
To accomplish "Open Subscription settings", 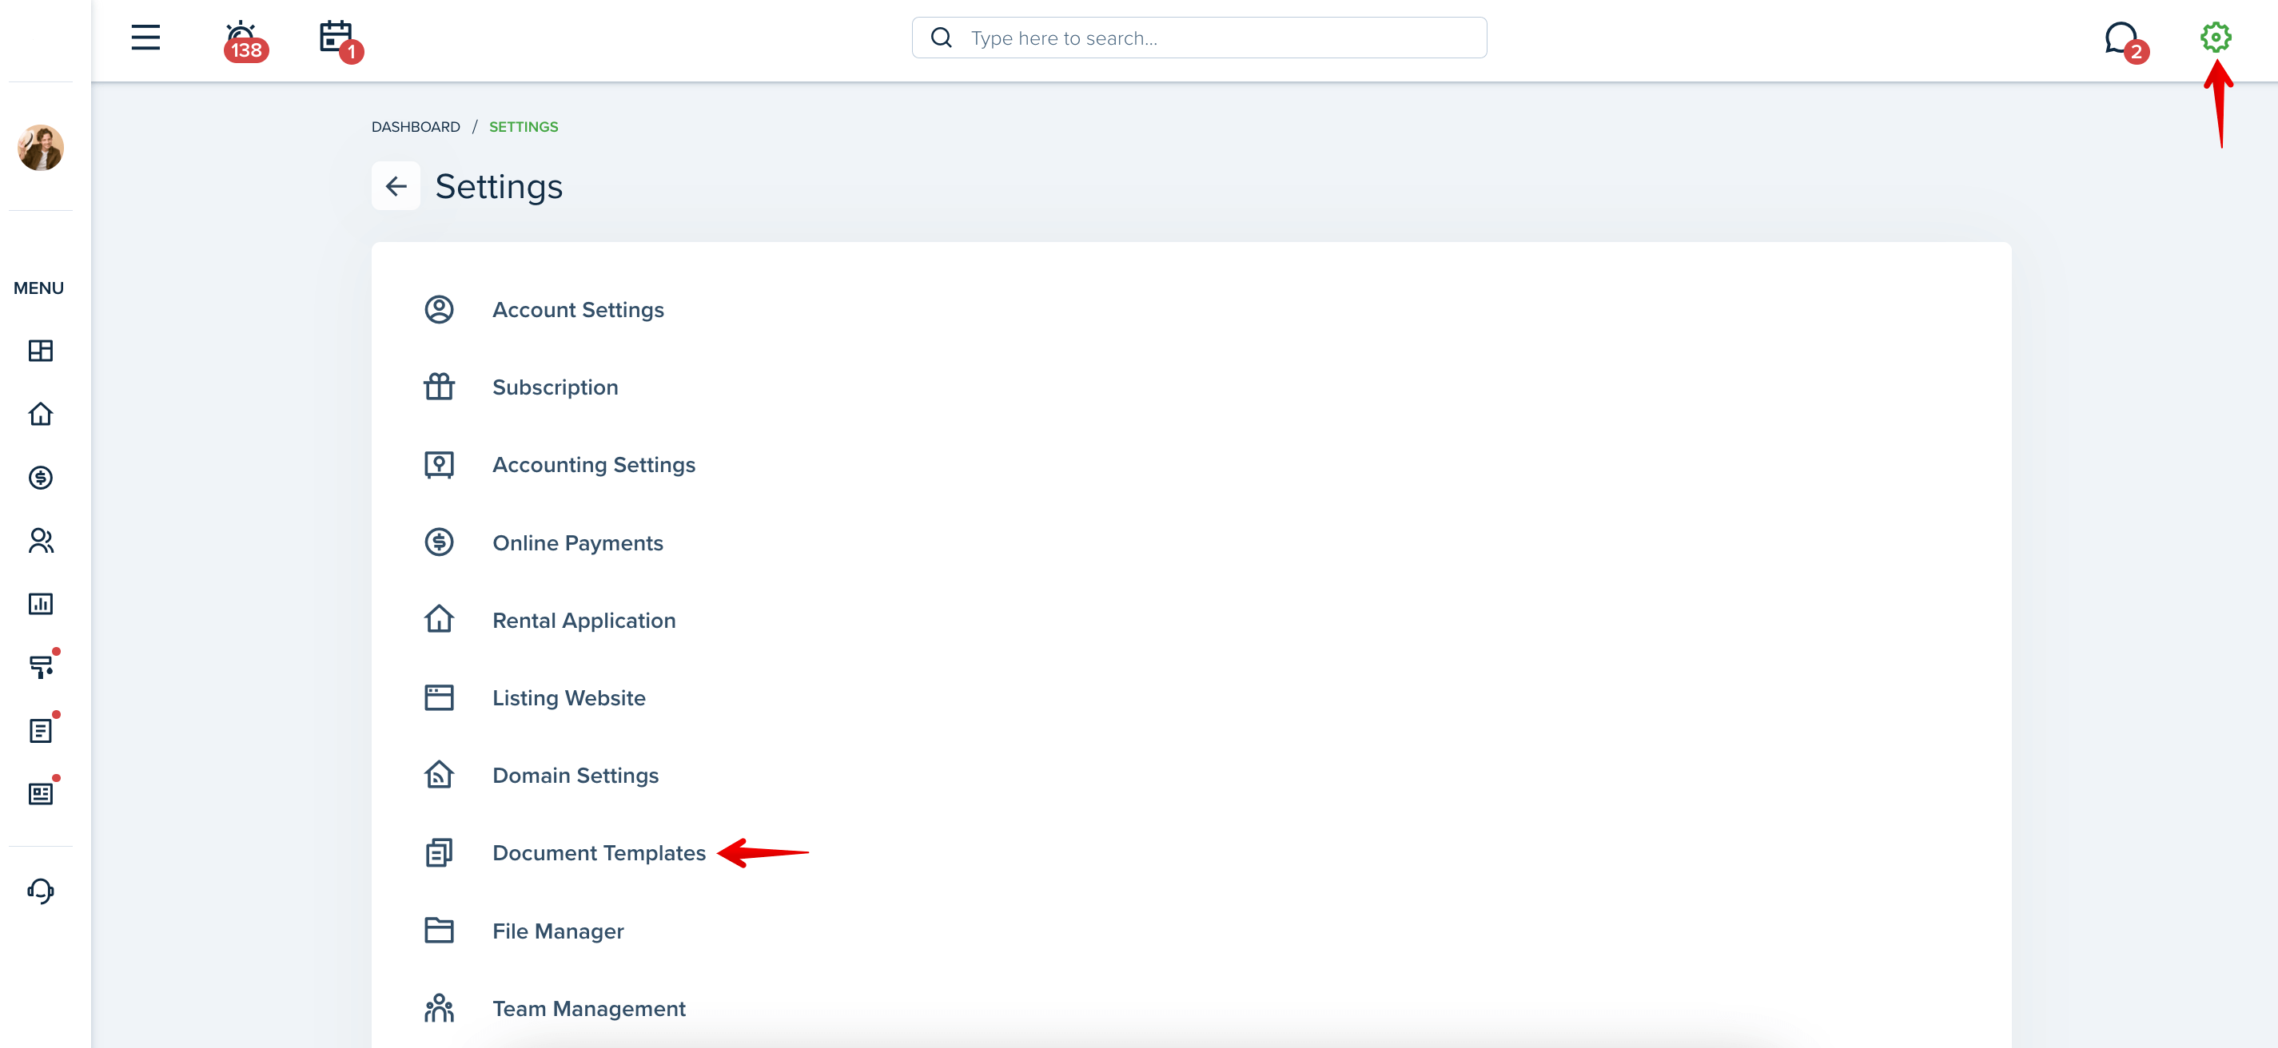I will pos(555,387).
